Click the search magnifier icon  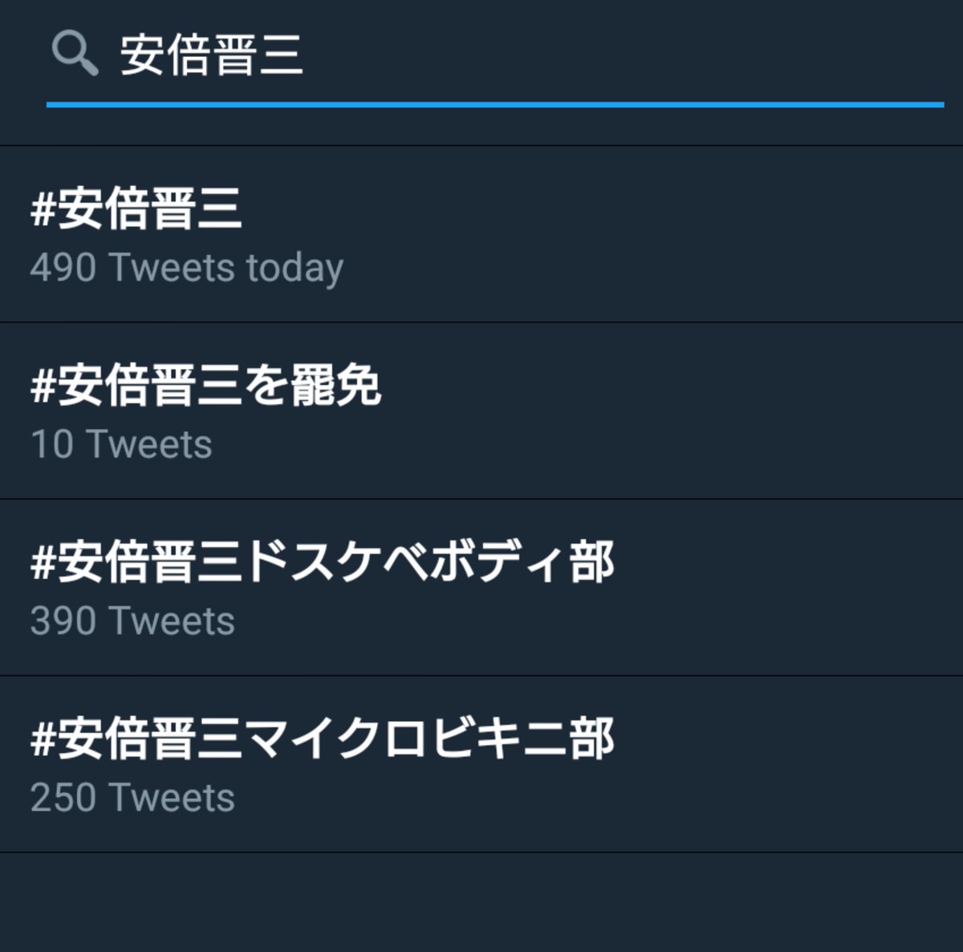[x=74, y=55]
